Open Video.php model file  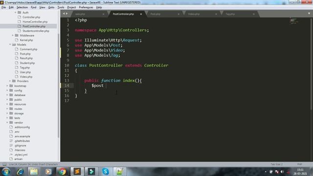(x=26, y=77)
